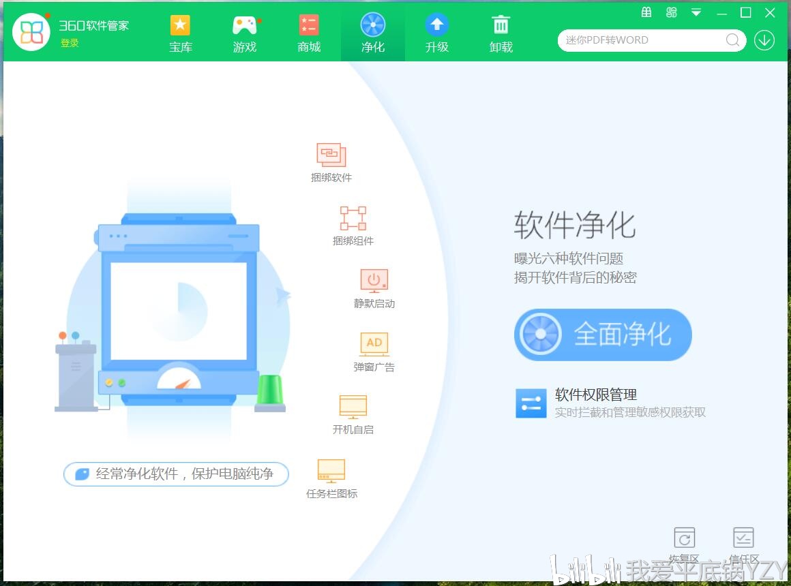Open the download manager arrow icon
The width and height of the screenshot is (791, 586).
764,40
